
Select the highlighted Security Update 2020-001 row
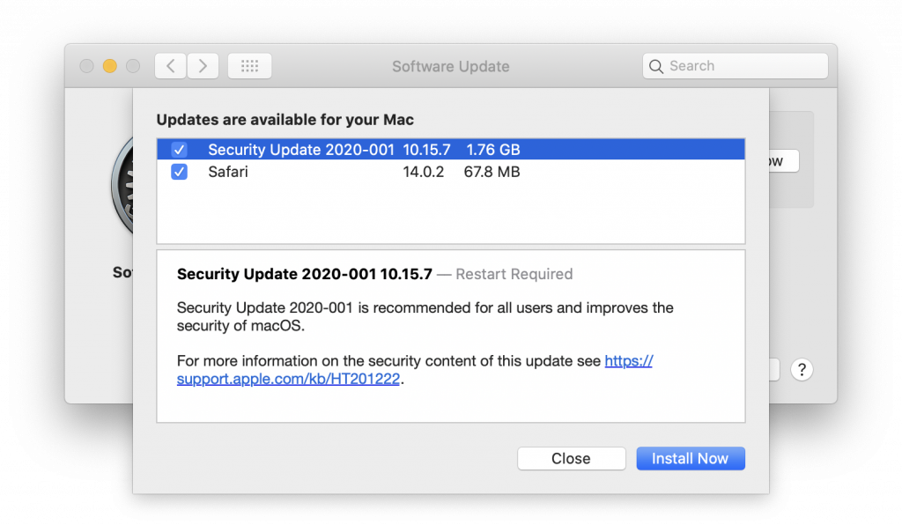point(301,150)
